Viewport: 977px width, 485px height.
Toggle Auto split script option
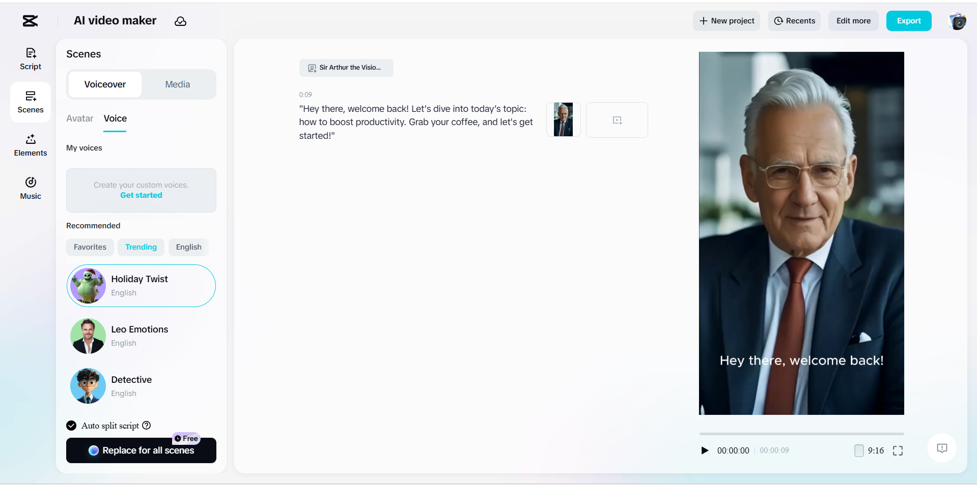coord(71,426)
